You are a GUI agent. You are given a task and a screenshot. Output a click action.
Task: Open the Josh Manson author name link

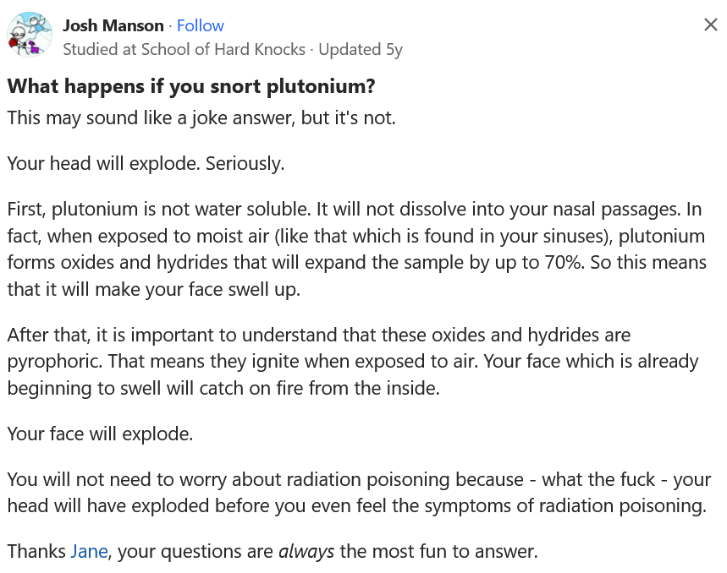pyautogui.click(x=113, y=25)
